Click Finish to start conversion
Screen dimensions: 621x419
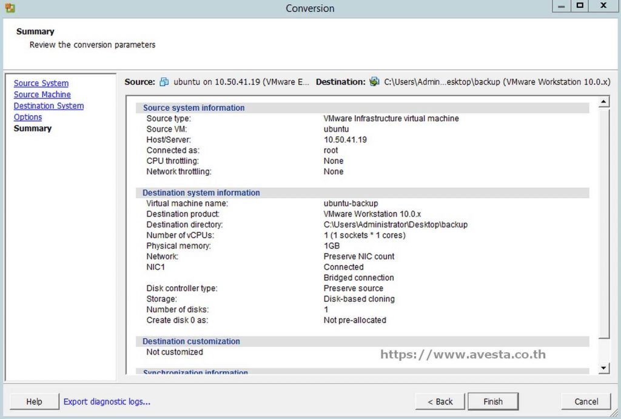click(493, 401)
